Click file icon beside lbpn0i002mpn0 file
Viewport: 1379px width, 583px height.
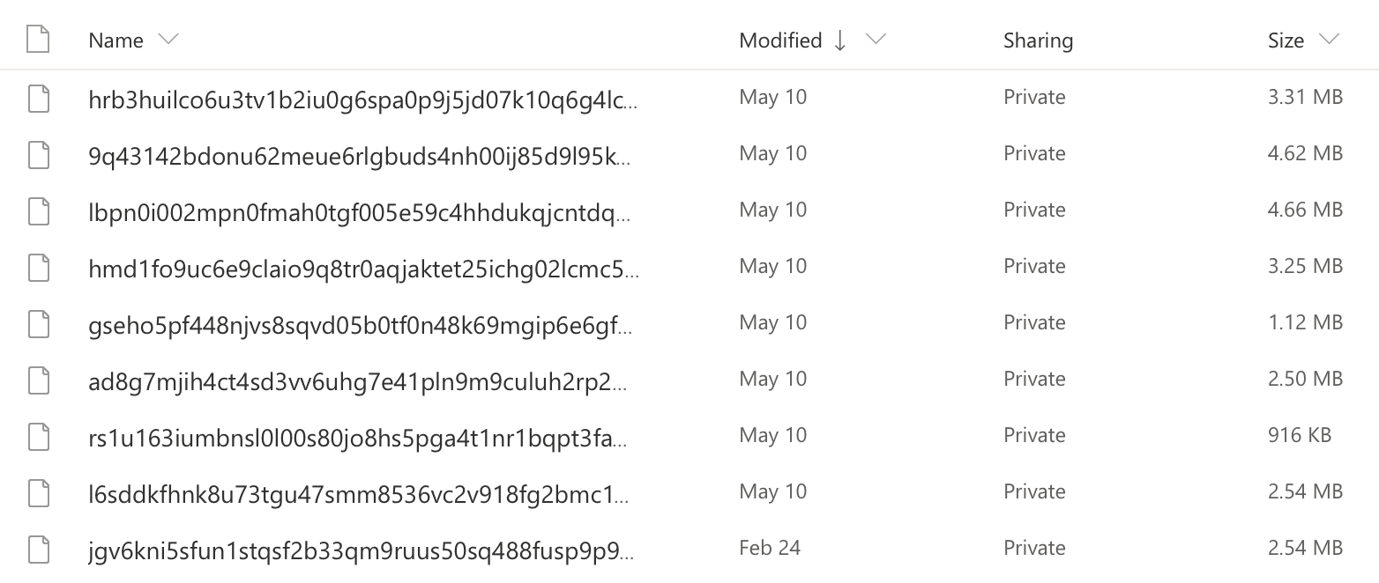[x=38, y=210]
